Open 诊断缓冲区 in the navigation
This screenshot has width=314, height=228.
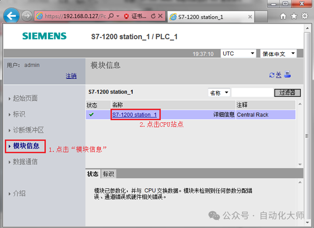(x=28, y=130)
